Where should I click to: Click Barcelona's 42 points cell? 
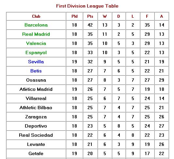(x=90, y=25)
